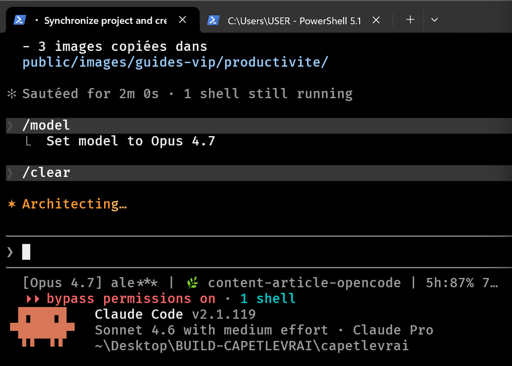The height and width of the screenshot is (366, 512).
Task: Close the PowerShell 5.1 tab
Action: [x=376, y=20]
